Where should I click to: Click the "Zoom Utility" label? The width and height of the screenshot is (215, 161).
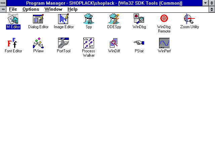(x=189, y=27)
